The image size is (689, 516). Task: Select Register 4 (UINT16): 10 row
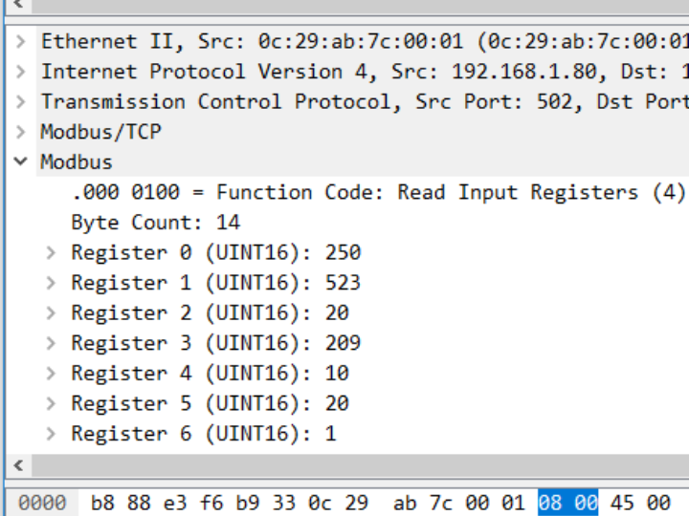[x=210, y=374]
